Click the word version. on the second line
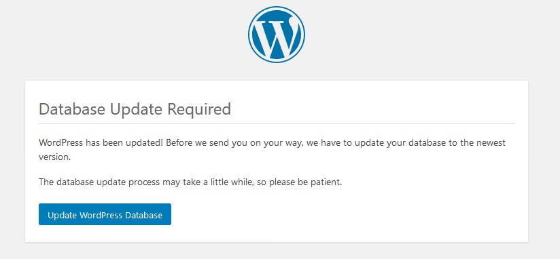560x259 pixels. coord(54,157)
